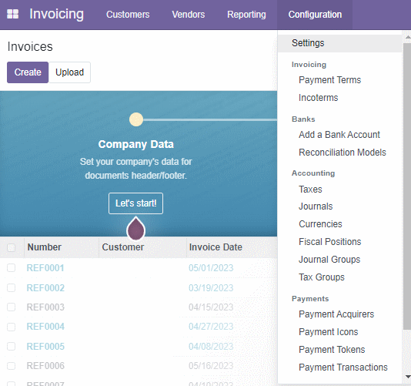Click the Company Data step circle

pyautogui.click(x=136, y=119)
